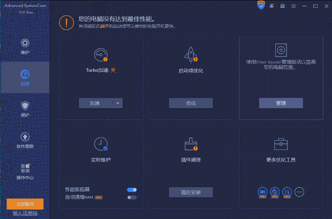Click the 使用Driver Booster管理驱动 description text
This screenshot has height=219, width=332.
281,65
